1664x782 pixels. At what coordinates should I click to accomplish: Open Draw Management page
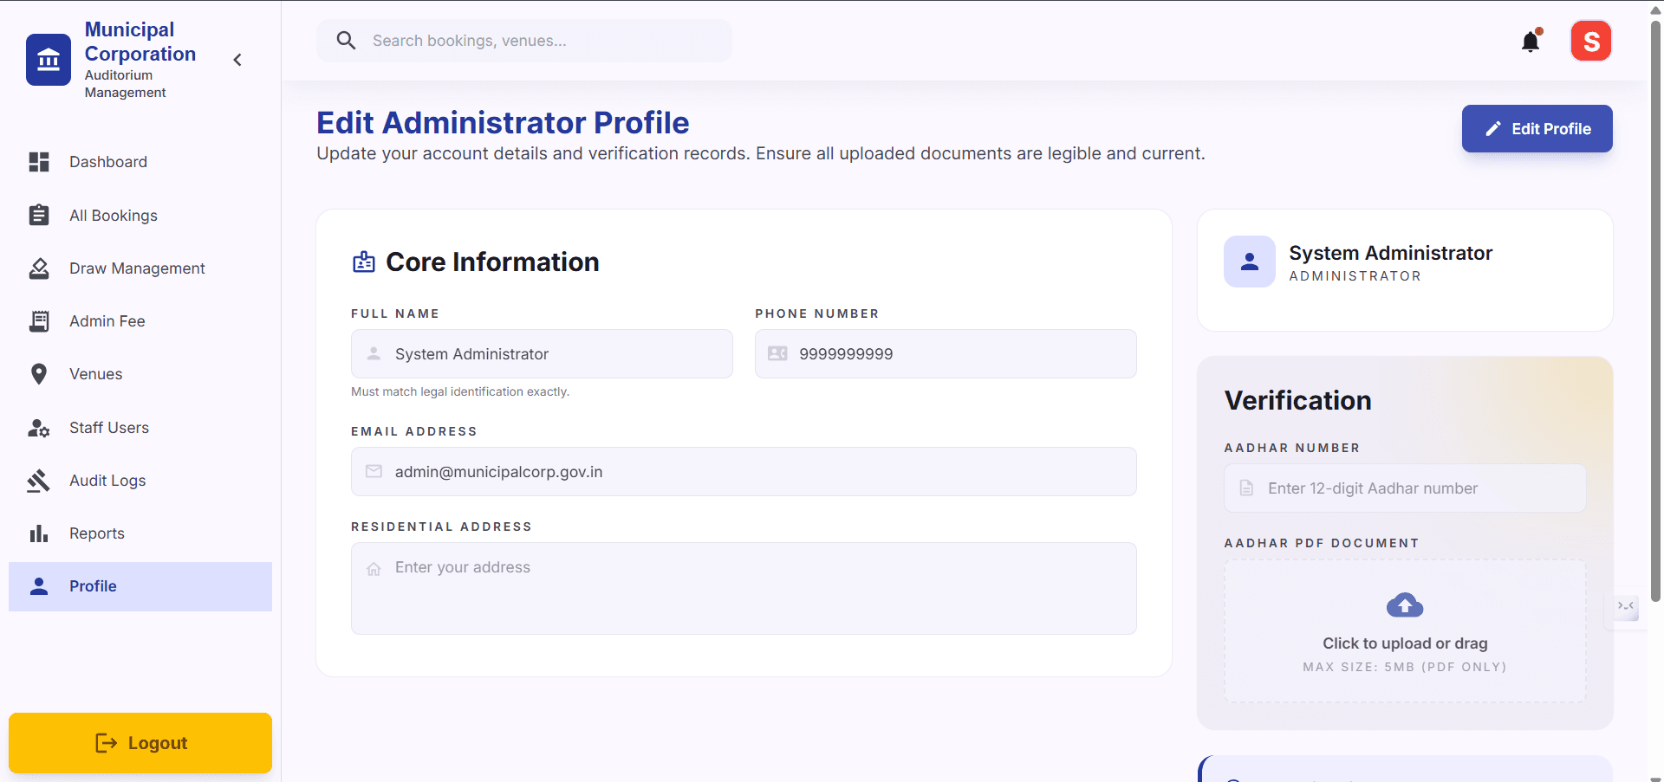point(140,268)
